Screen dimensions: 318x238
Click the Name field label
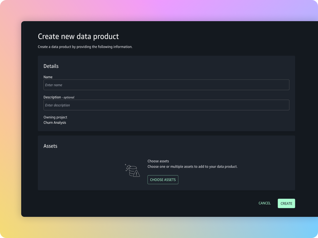[x=48, y=77]
